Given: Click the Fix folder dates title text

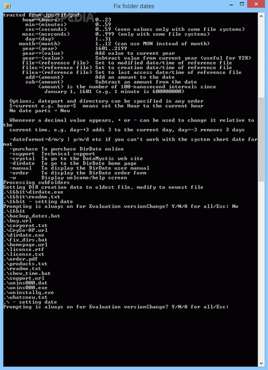Looking at the screenshot, I should point(134,6).
